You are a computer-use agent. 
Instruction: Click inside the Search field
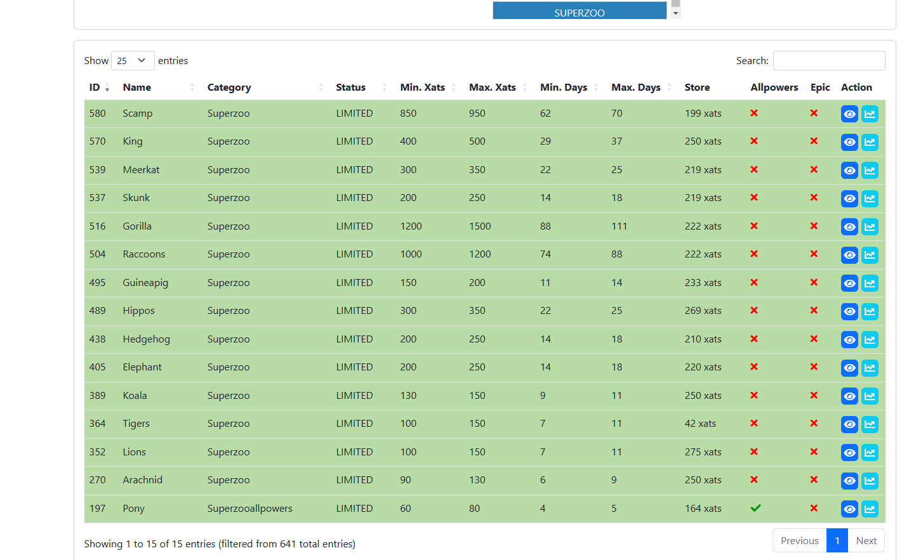tap(828, 60)
